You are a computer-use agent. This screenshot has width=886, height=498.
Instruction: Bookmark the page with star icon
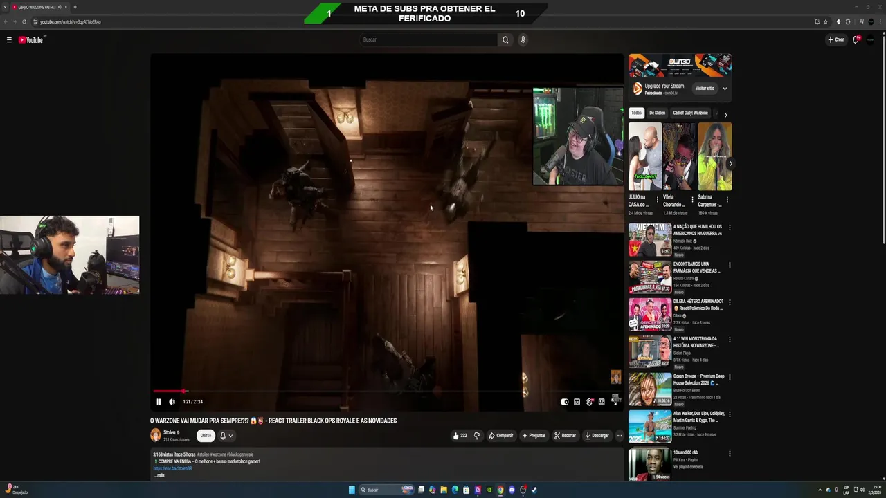[826, 21]
